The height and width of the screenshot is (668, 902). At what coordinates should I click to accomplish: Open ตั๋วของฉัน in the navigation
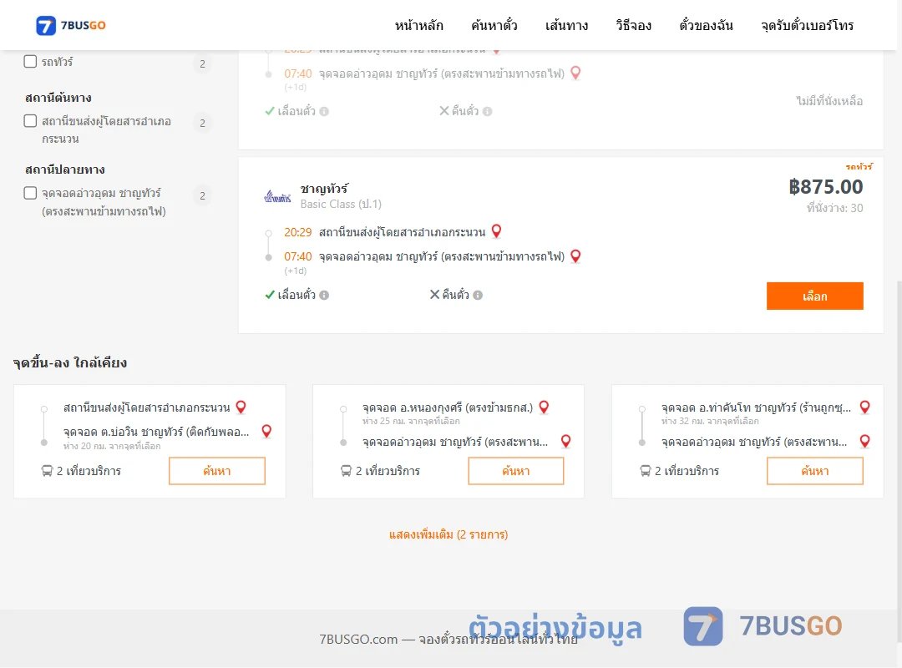[x=706, y=25]
